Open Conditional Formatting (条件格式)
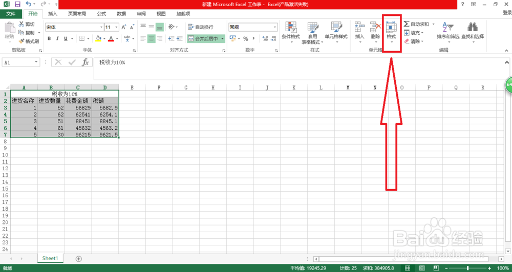 click(291, 33)
